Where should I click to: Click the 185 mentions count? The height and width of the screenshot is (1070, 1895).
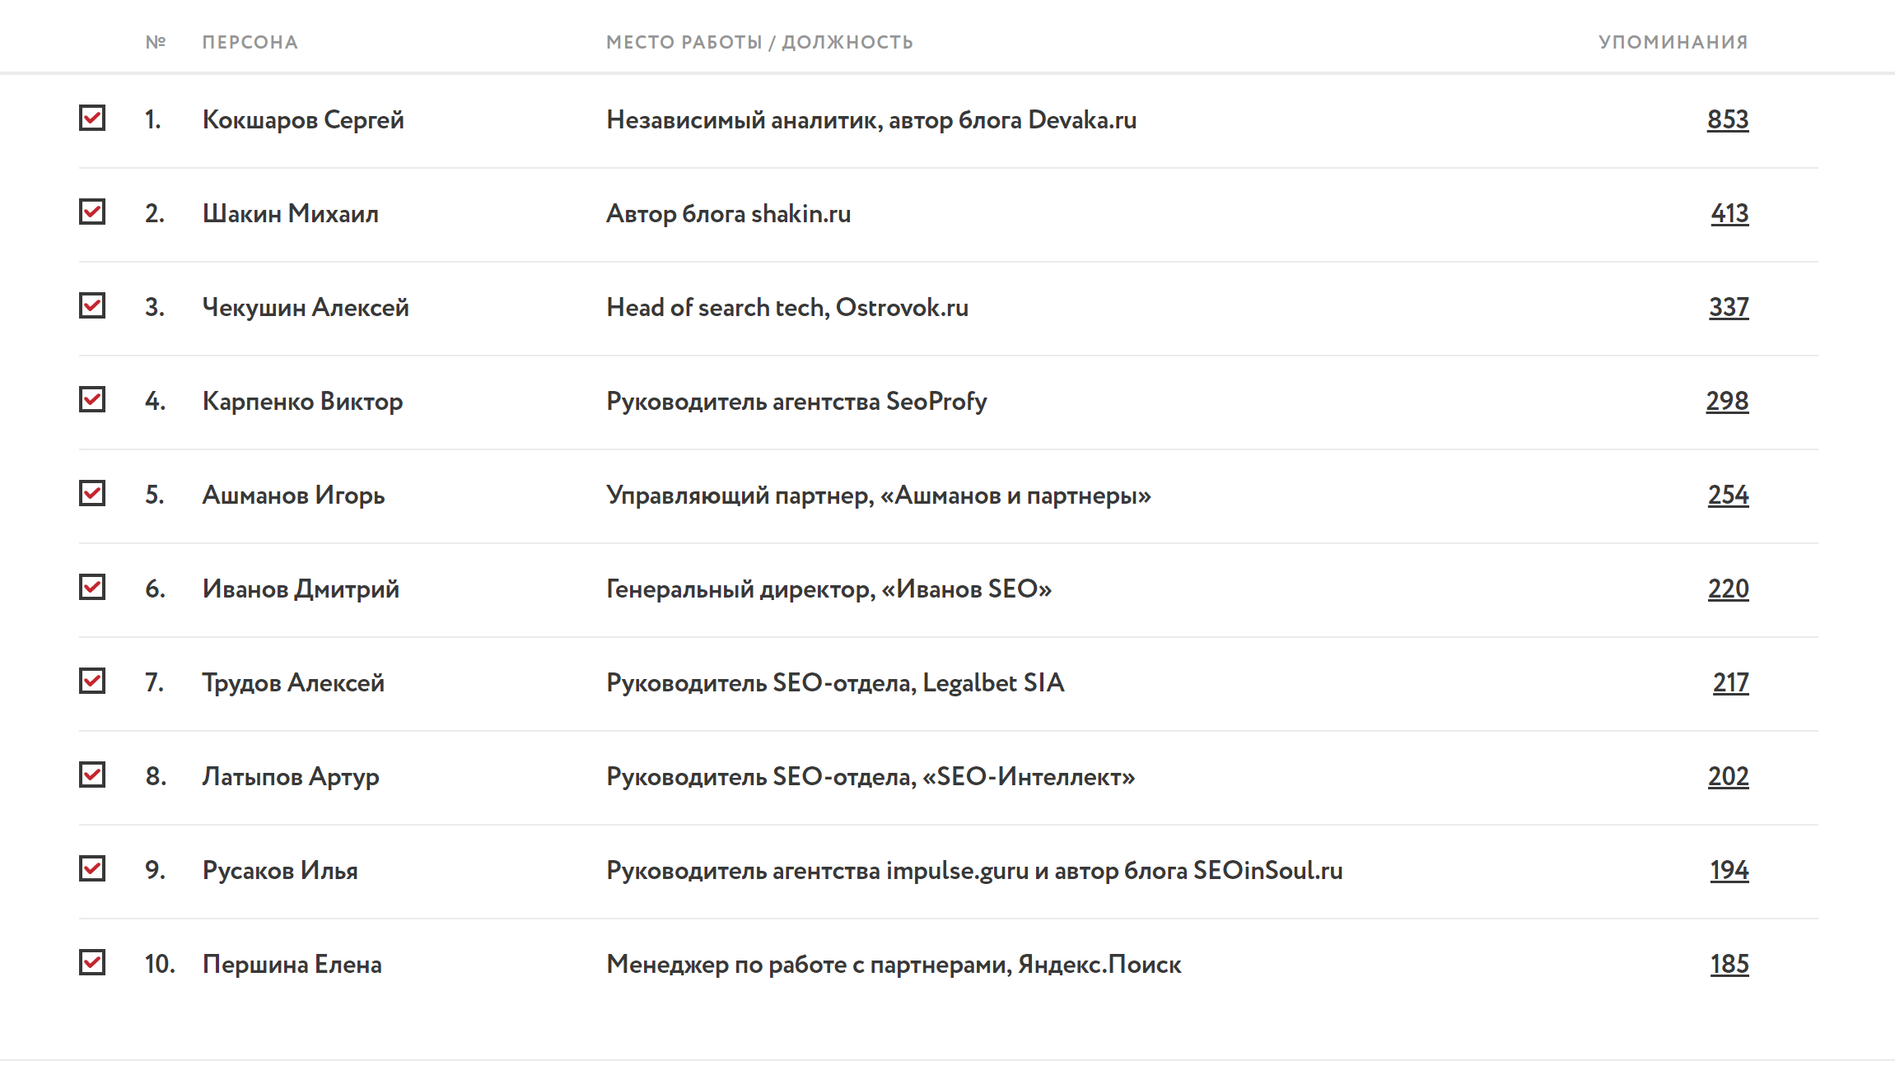(x=1729, y=965)
